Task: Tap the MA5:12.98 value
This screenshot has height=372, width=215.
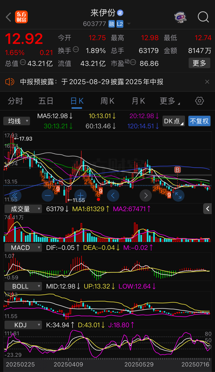Action: pyautogui.click(x=55, y=116)
